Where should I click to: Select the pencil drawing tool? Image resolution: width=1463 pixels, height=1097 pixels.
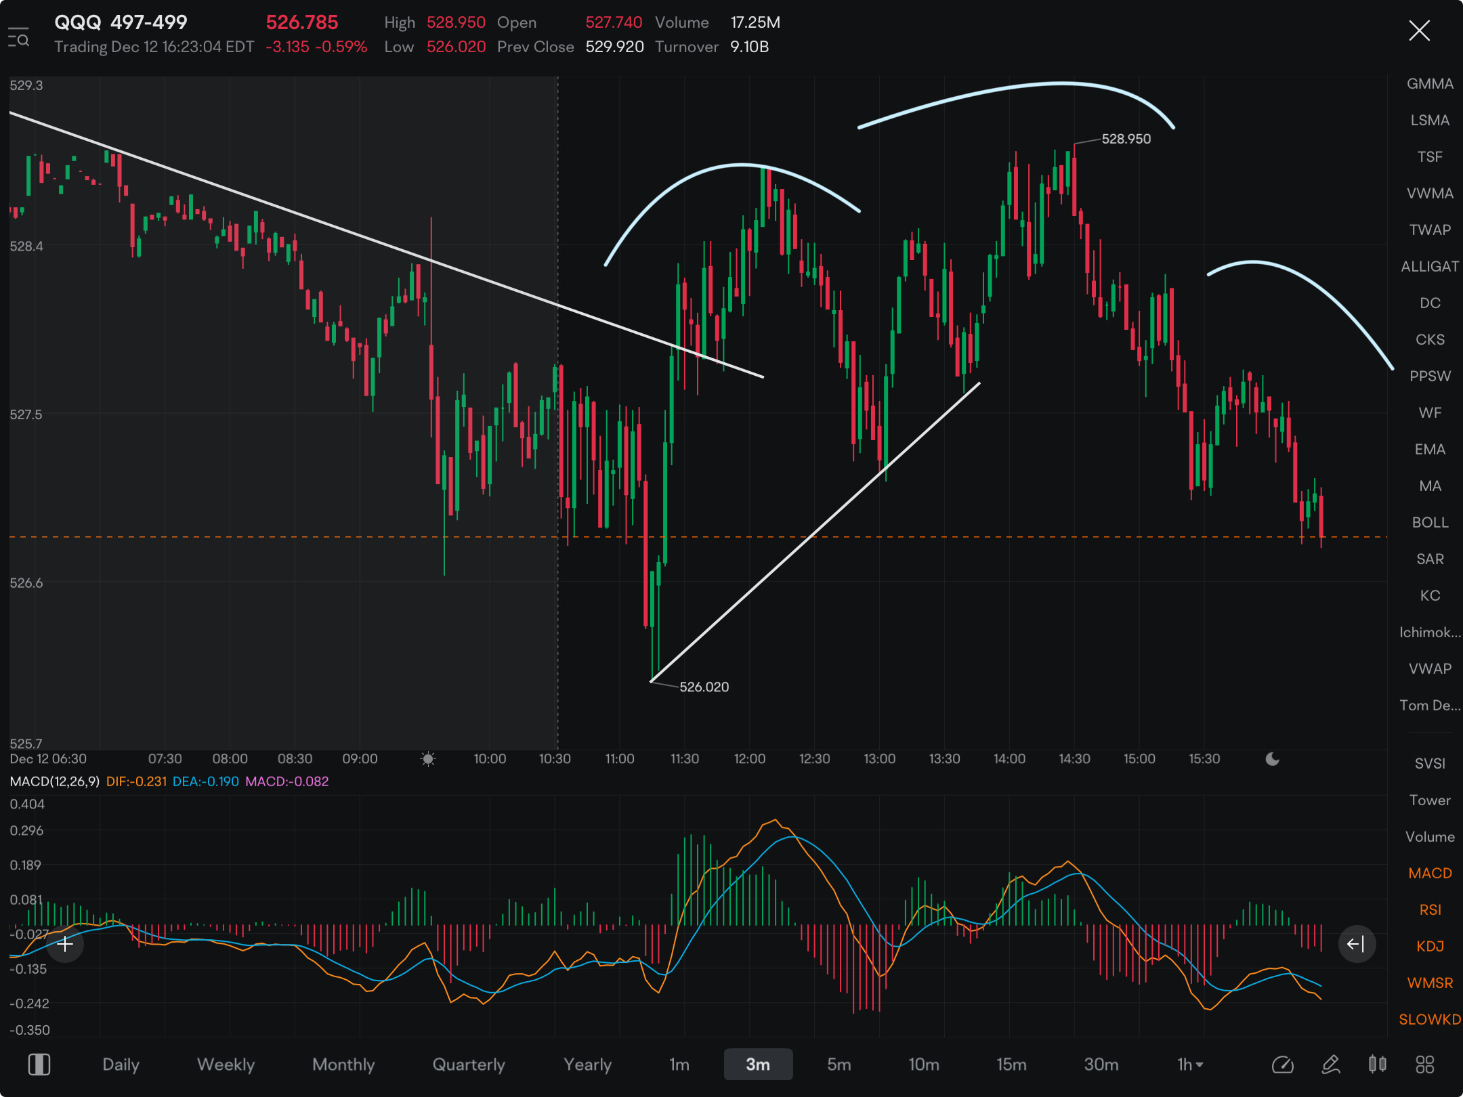pyautogui.click(x=1330, y=1064)
